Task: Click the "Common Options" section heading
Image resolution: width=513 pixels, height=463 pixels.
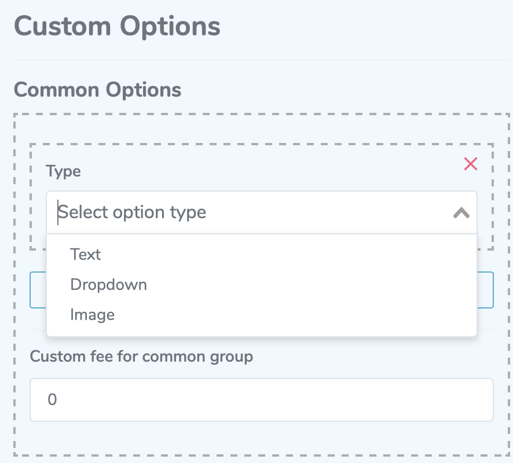Action: coord(97,90)
